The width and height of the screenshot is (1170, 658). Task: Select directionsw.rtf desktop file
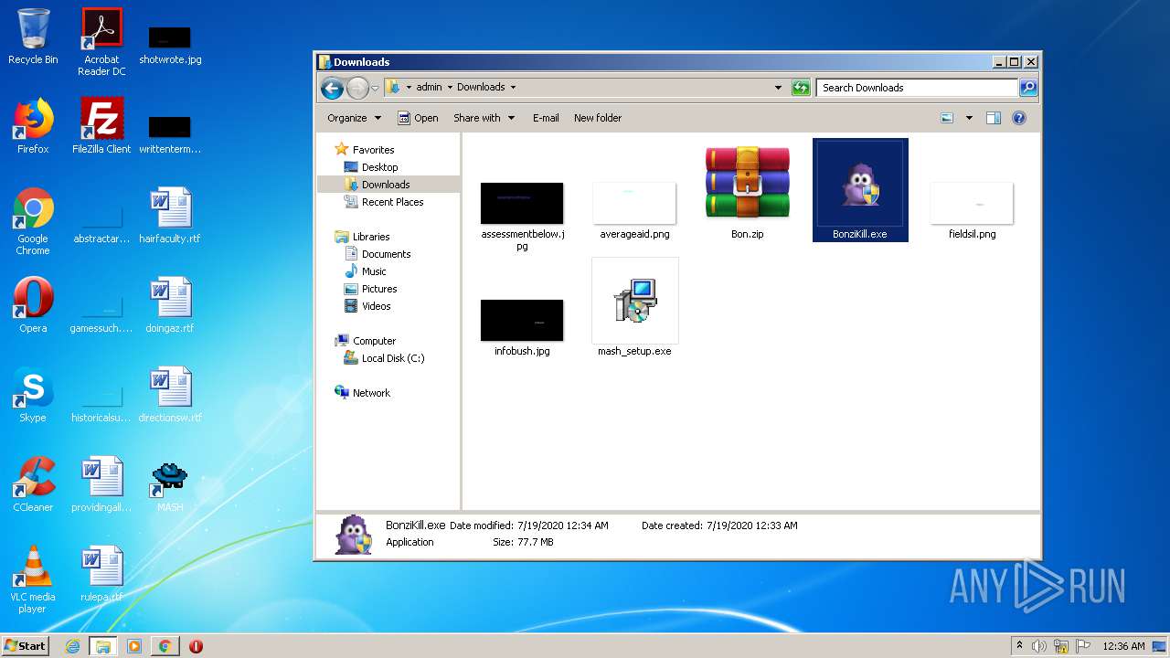point(170,395)
